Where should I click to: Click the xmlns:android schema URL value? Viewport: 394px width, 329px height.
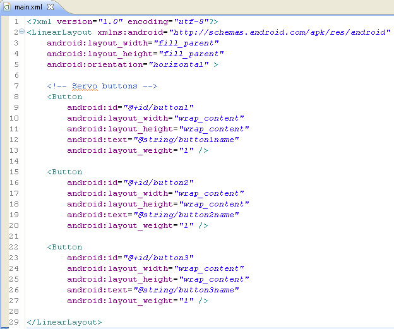[280, 32]
